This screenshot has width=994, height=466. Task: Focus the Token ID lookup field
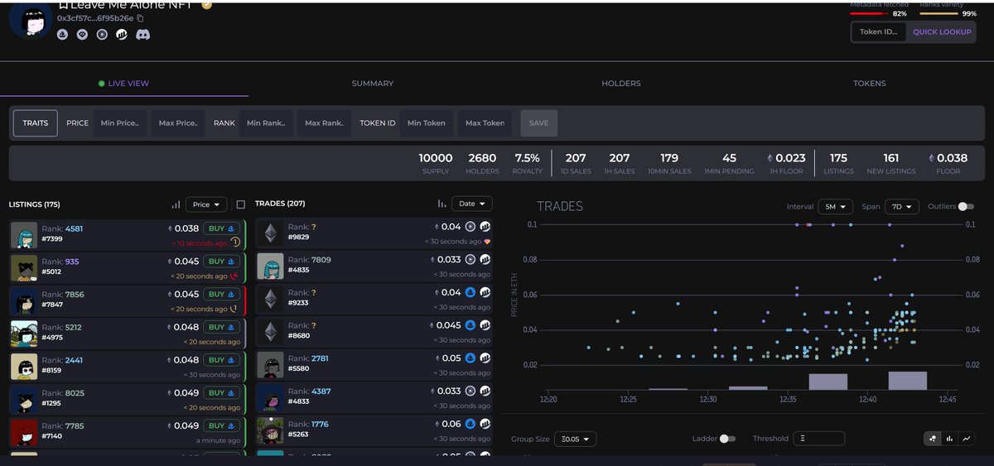(x=879, y=31)
